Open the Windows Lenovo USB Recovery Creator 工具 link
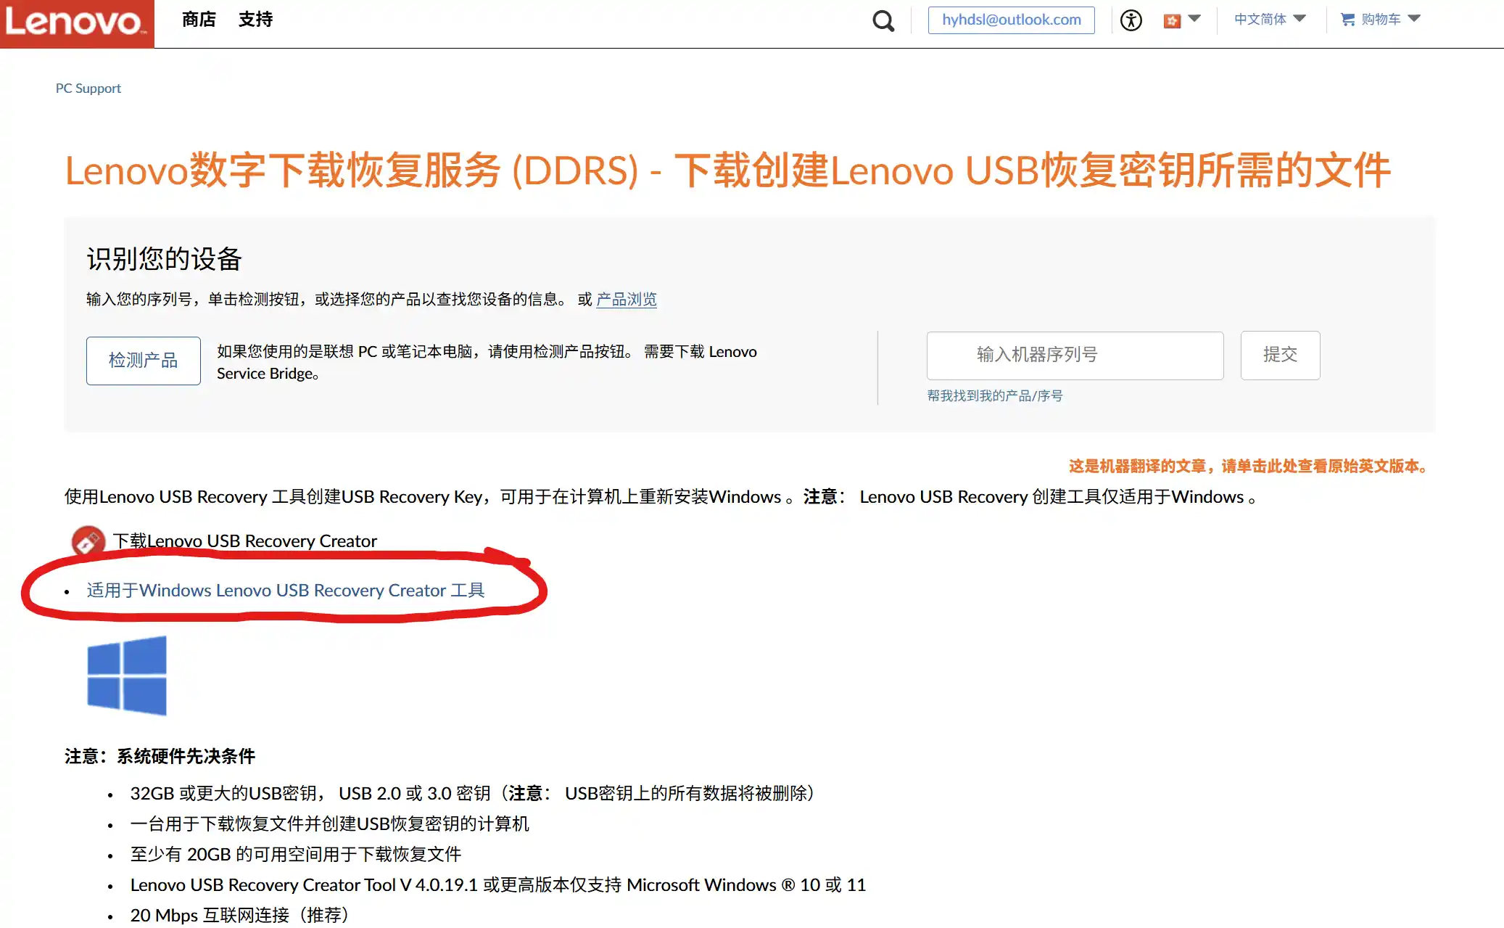Screen dimensions: 1504x928 285,591
